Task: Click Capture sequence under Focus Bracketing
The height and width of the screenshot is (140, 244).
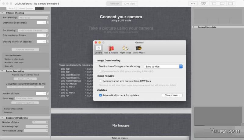Action: click(x=25, y=103)
